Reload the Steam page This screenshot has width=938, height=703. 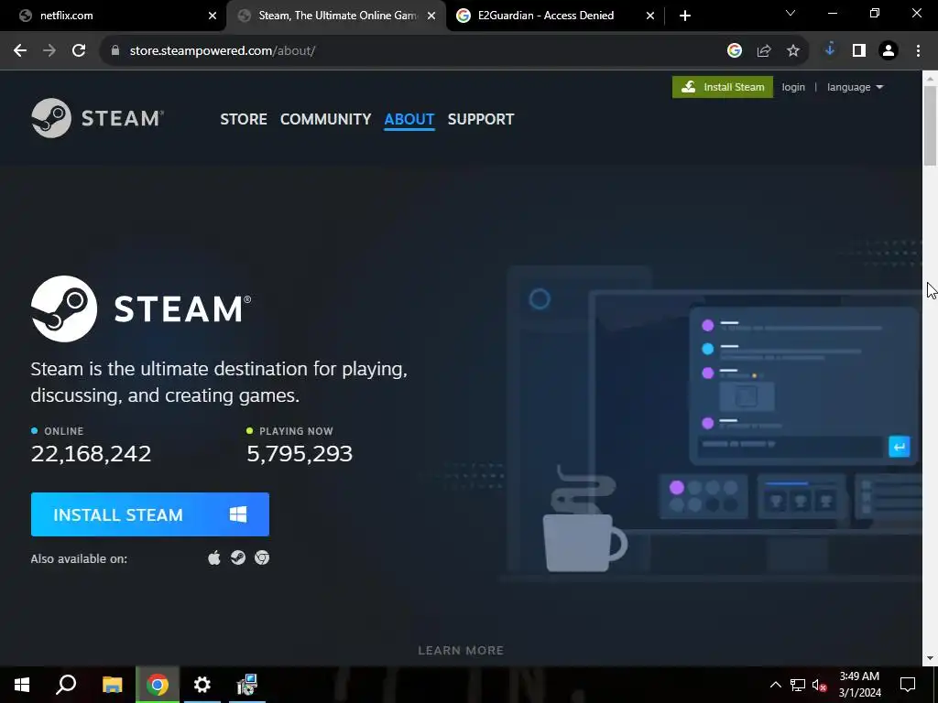tap(79, 51)
